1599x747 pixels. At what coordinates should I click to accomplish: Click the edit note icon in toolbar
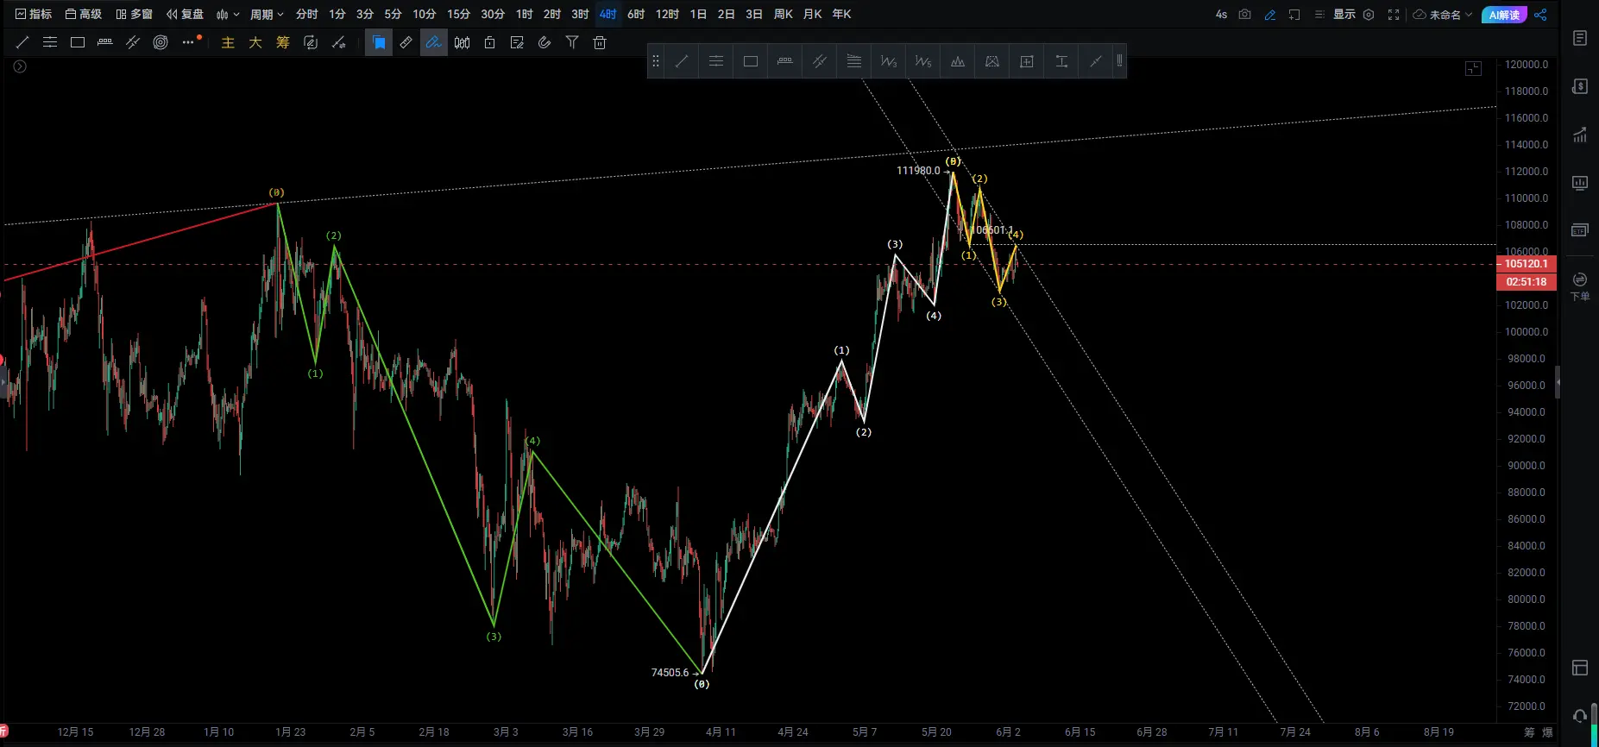pyautogui.click(x=517, y=42)
